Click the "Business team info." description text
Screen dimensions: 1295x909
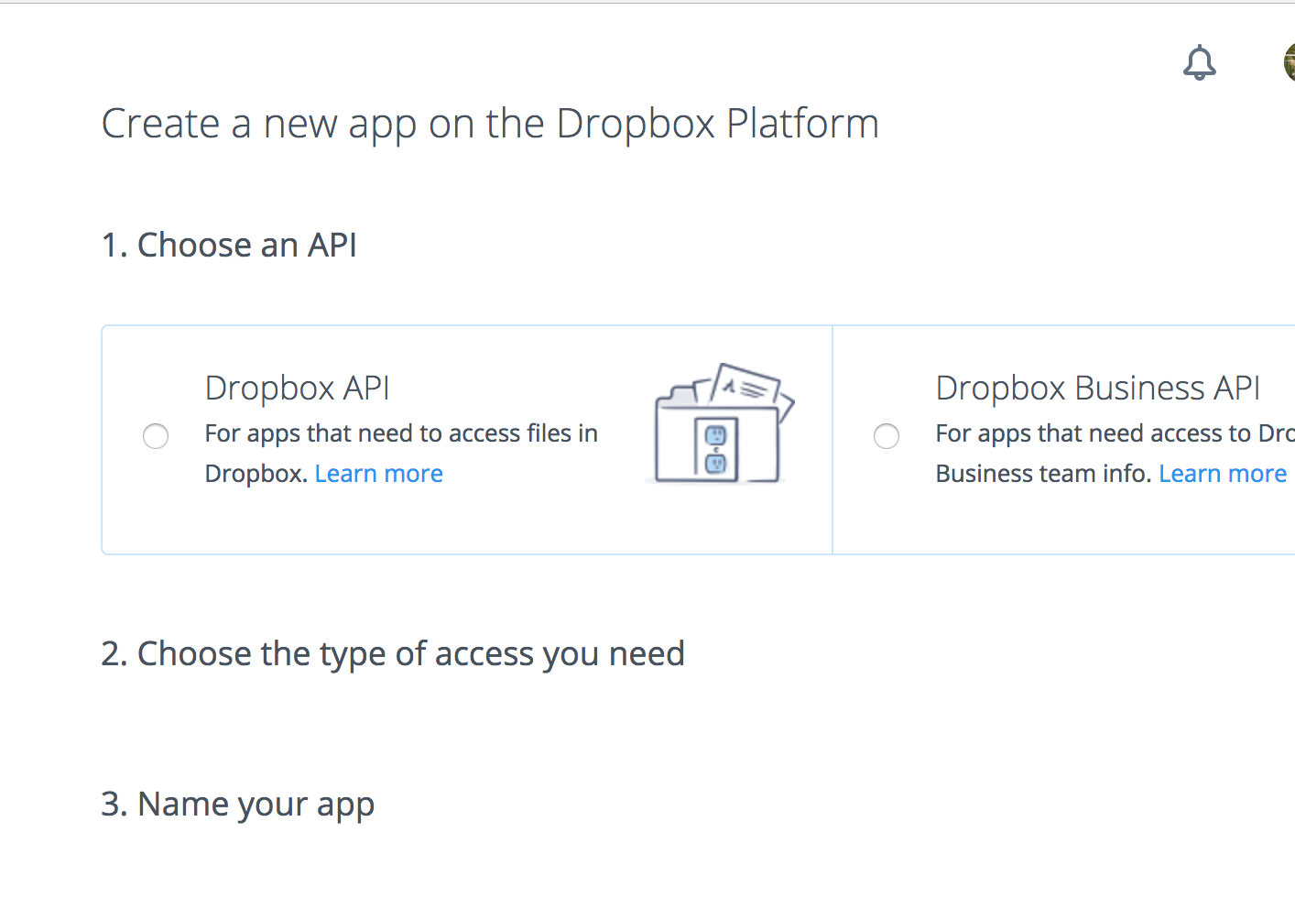click(x=1042, y=474)
